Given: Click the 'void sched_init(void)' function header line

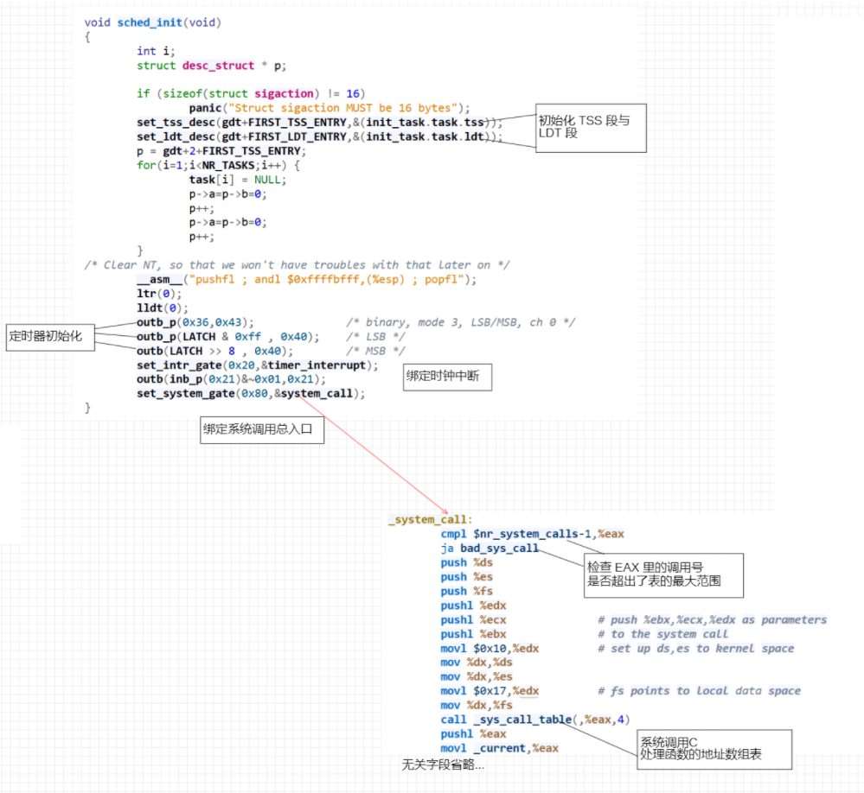Looking at the screenshot, I should [152, 22].
